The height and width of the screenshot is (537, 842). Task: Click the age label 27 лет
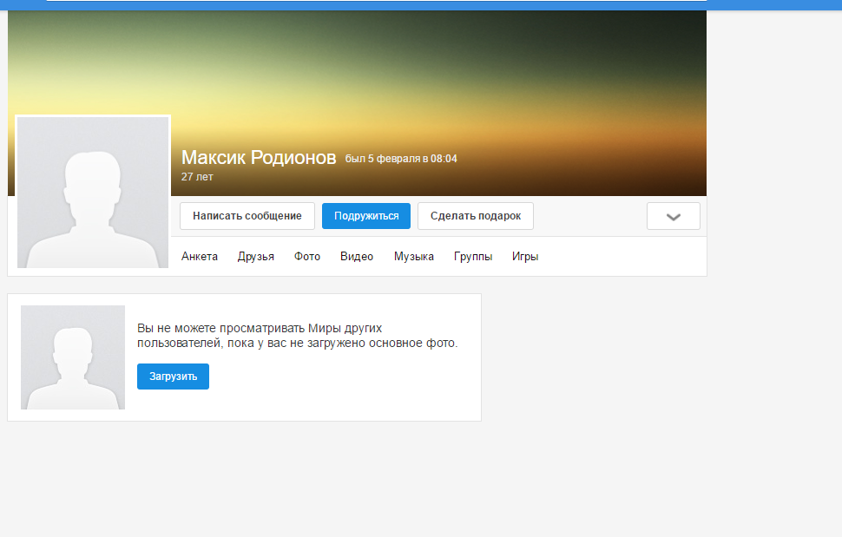point(197,177)
